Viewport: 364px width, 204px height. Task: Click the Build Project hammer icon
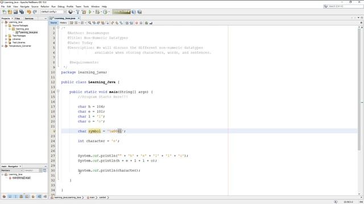pyautogui.click(x=78, y=12)
